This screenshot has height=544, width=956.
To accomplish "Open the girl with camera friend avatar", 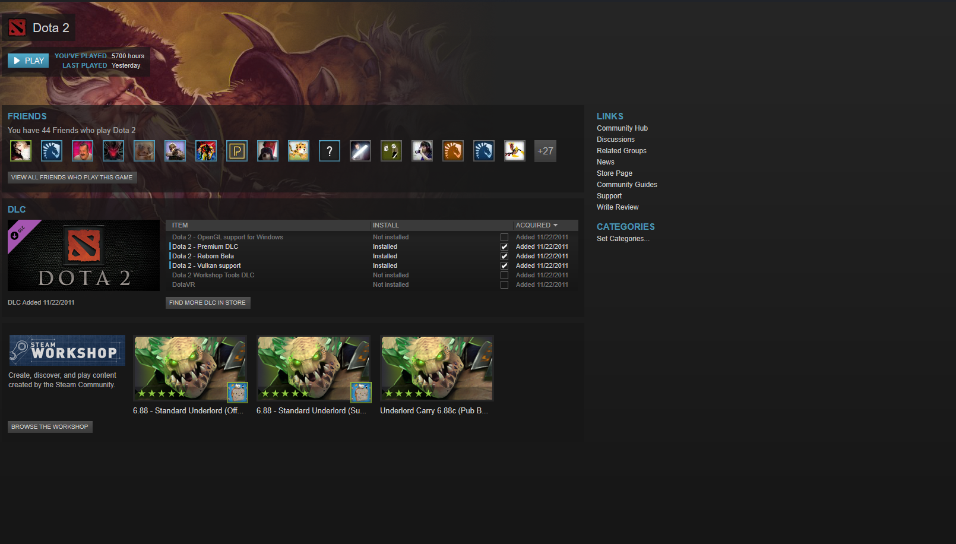I will pos(422,151).
